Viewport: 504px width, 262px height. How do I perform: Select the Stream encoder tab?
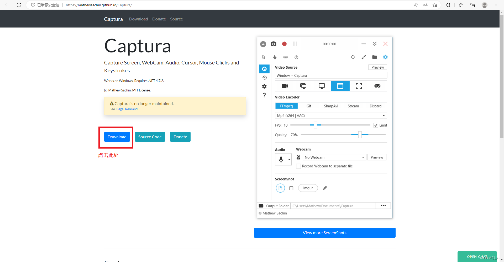(353, 106)
